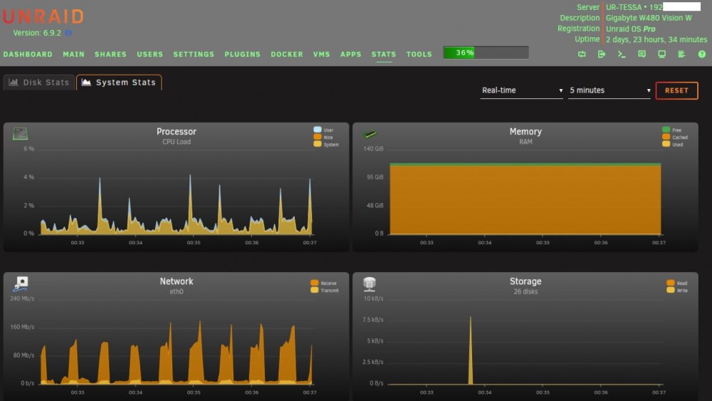Image resolution: width=712 pixels, height=401 pixels.
Task: Click the Unraid OS Pro registration text
Action: (x=630, y=28)
